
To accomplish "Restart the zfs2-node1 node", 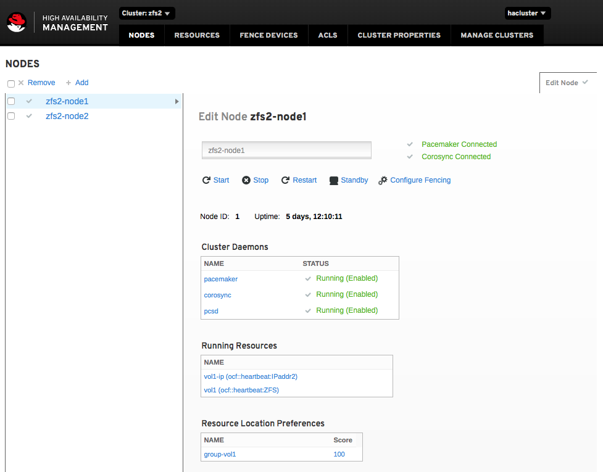I will [x=299, y=180].
